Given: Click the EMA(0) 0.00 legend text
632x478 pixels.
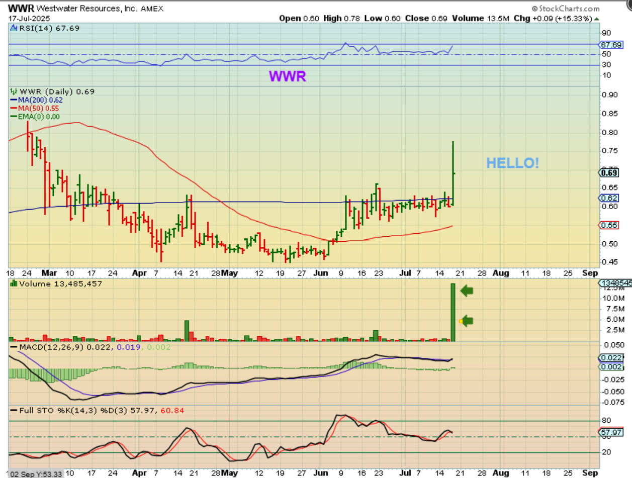Looking at the screenshot, I should [x=38, y=117].
